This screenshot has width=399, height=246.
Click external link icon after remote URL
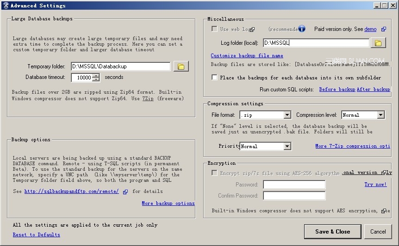(125, 192)
